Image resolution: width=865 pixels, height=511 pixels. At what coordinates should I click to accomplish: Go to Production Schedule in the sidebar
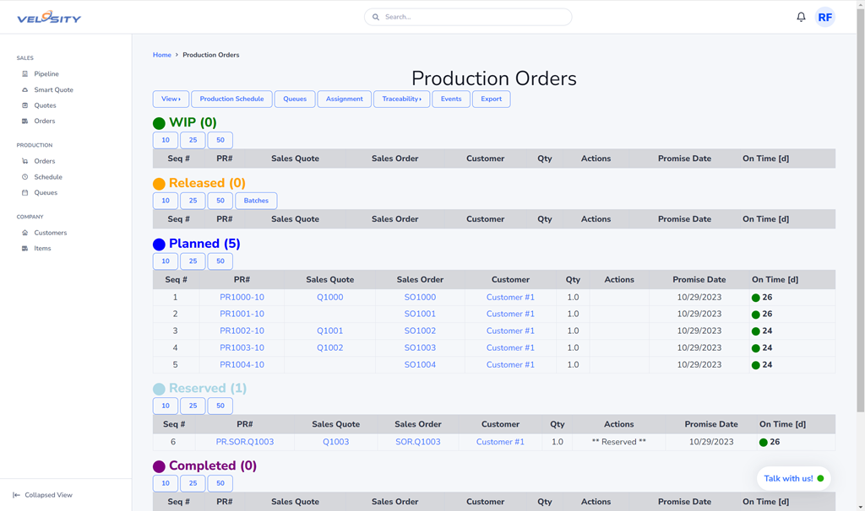click(48, 177)
